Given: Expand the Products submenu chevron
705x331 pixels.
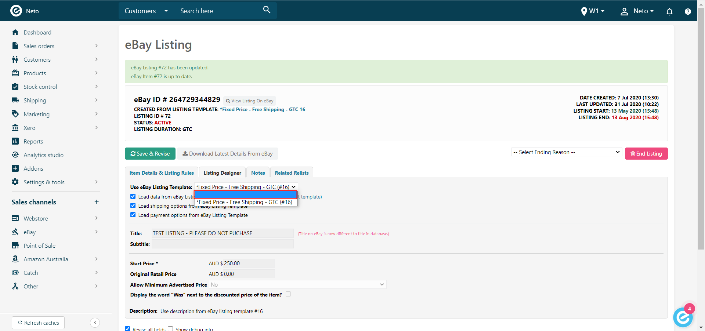Looking at the screenshot, I should pos(97,73).
